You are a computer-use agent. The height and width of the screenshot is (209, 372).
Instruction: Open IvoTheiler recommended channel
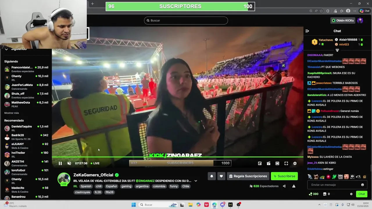tap(26, 154)
